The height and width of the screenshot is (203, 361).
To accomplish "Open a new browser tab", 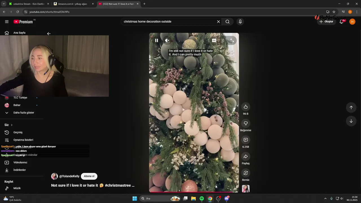I will [144, 4].
